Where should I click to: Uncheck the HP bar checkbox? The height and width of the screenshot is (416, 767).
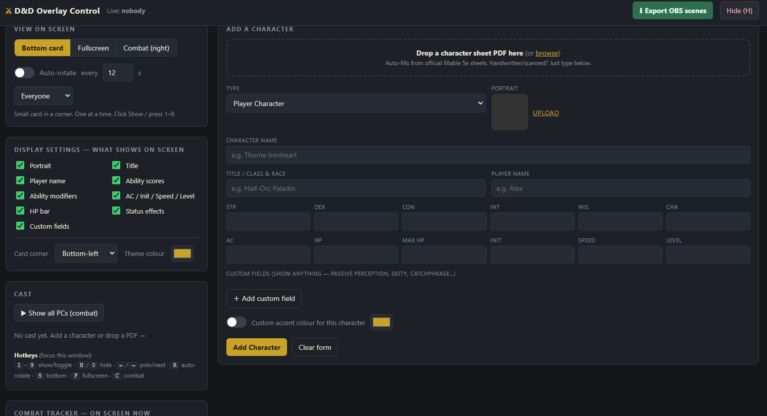(x=20, y=211)
